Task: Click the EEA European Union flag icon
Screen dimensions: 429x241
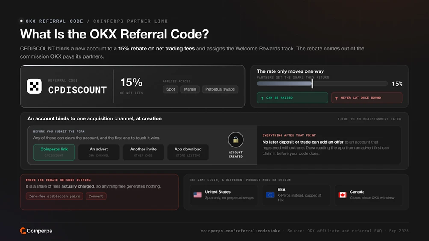Action: click(270, 195)
